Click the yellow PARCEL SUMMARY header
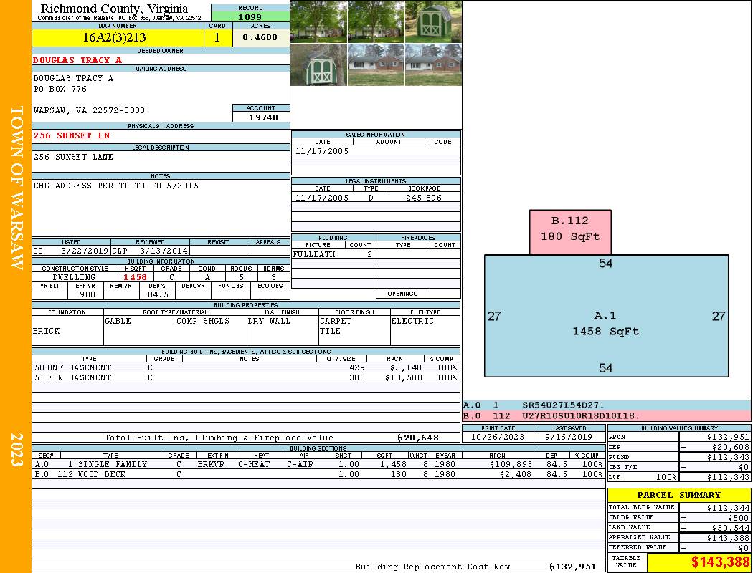The image size is (753, 573). tap(678, 495)
